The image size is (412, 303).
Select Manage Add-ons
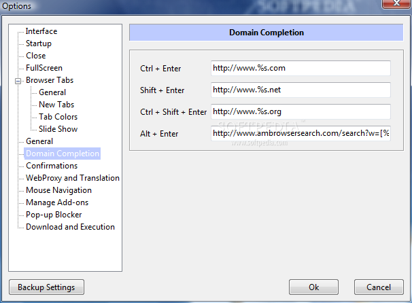tap(57, 202)
